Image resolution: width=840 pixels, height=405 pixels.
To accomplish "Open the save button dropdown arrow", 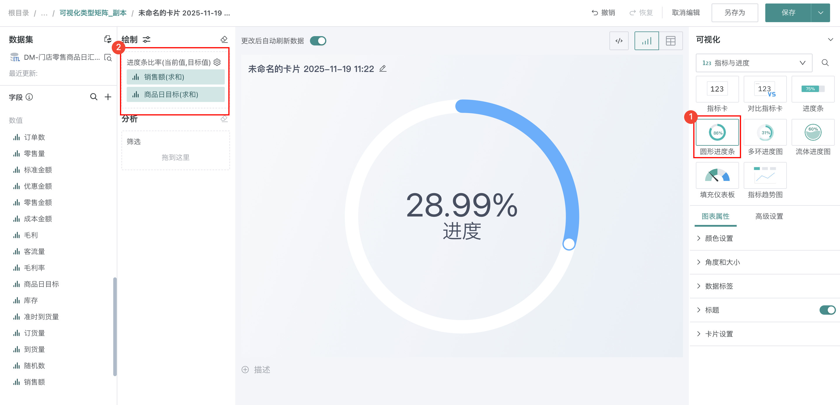I will pyautogui.click(x=820, y=13).
